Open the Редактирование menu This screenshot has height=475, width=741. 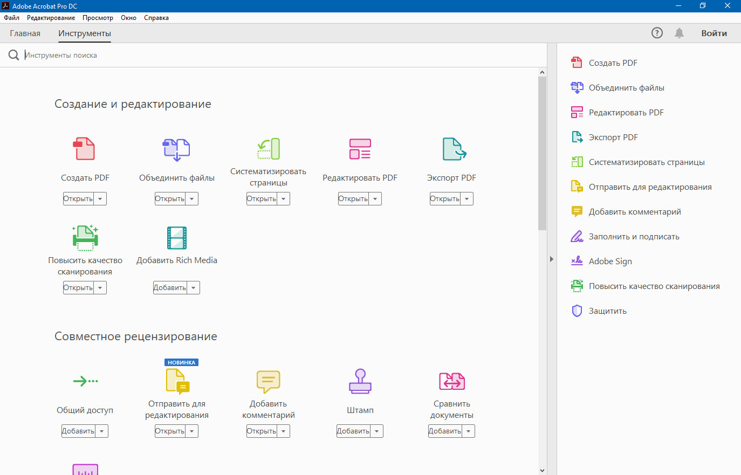pos(51,18)
